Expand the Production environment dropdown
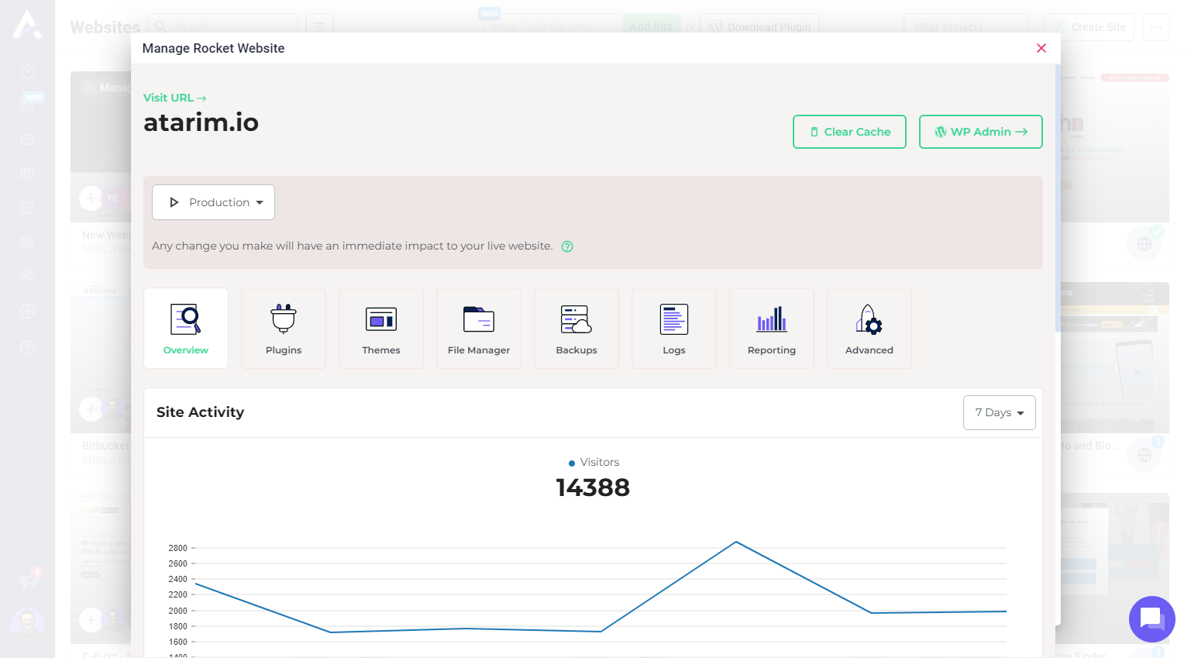The width and height of the screenshot is (1191, 658). point(214,202)
